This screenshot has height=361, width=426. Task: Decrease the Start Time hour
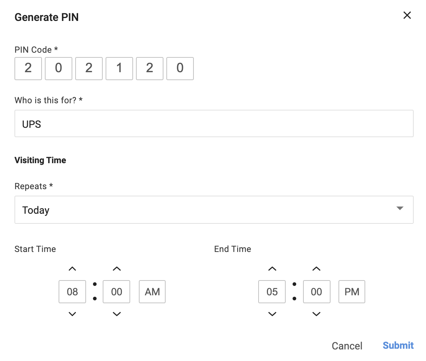point(72,314)
